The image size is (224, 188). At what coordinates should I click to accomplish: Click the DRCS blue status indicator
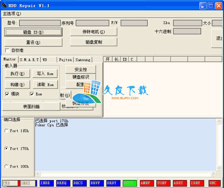point(80,183)
